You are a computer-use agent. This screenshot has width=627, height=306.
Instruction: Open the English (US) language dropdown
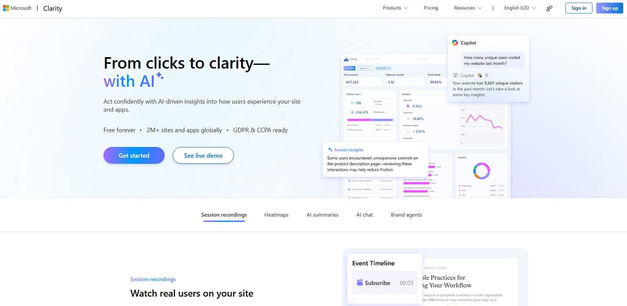coord(519,8)
